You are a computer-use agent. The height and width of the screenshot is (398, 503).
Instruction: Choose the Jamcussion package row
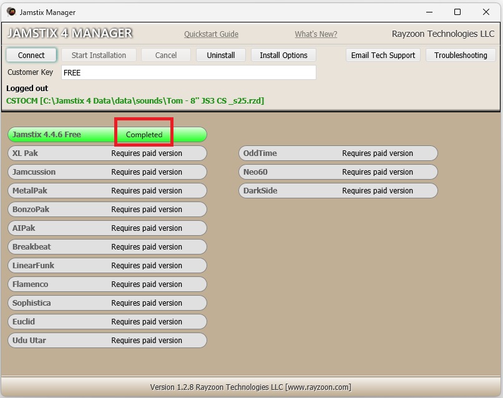tap(107, 172)
